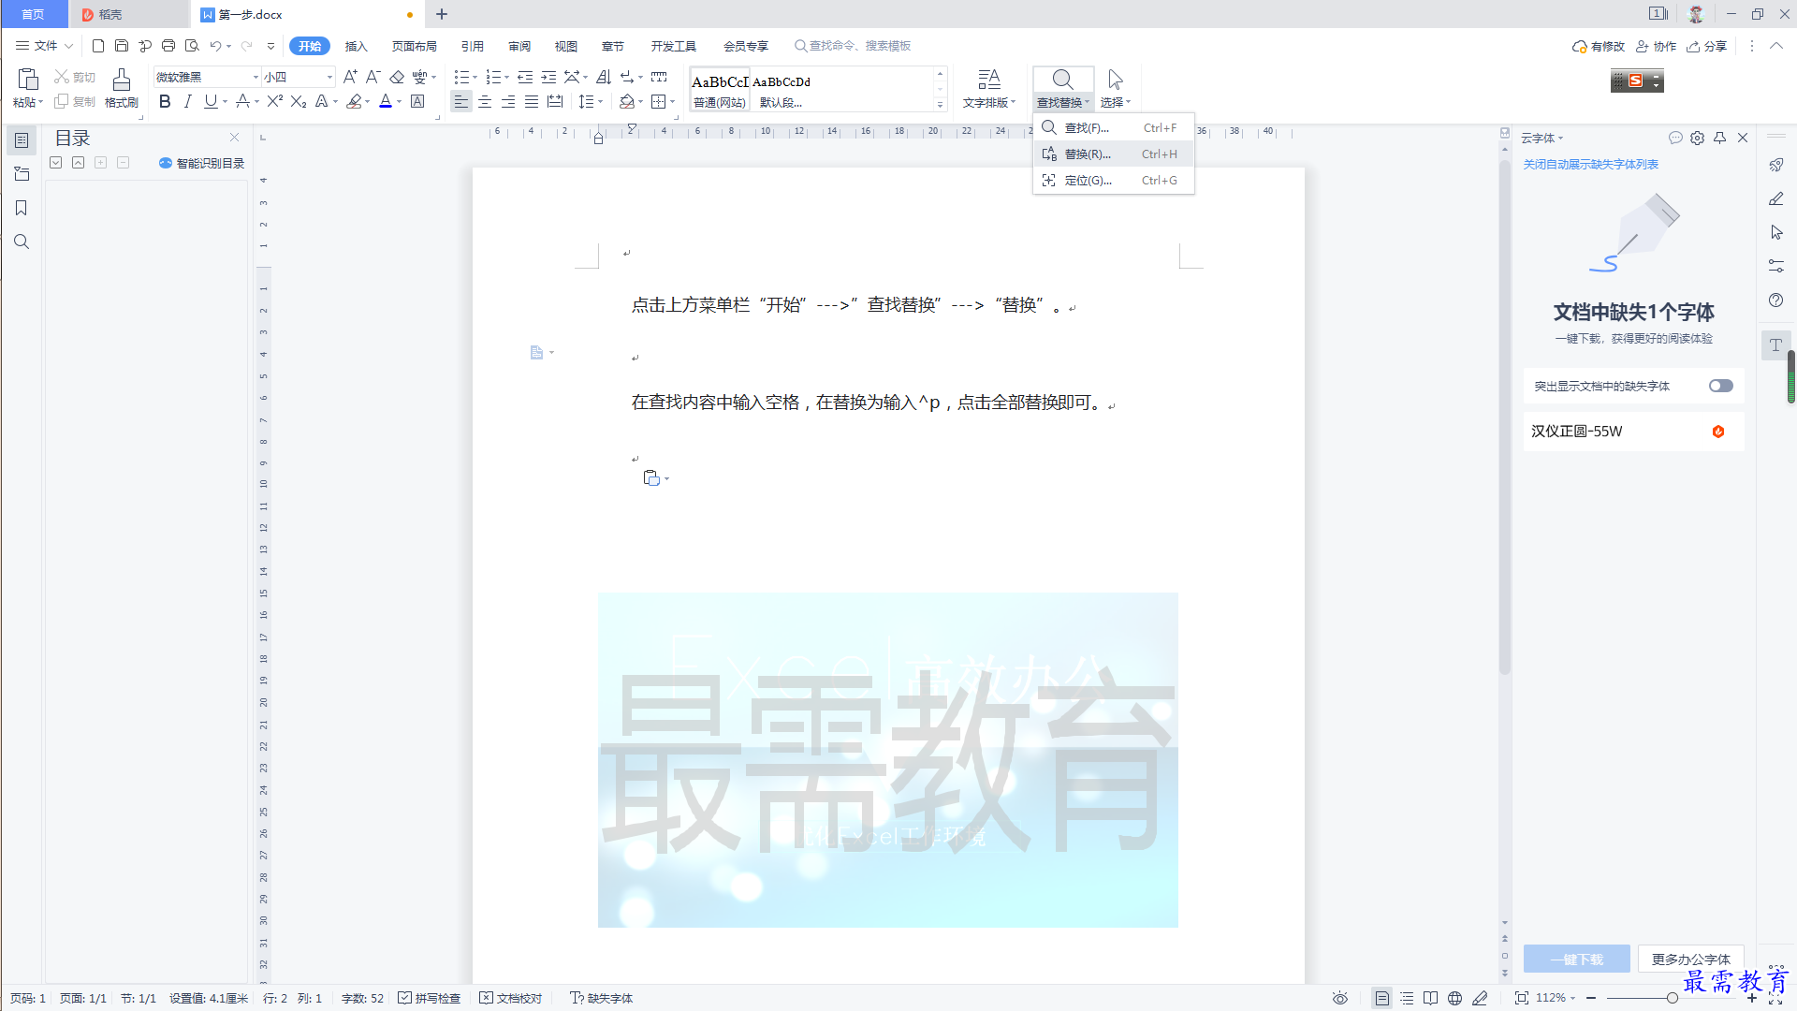Save the document
Image resolution: width=1797 pixels, height=1011 pixels.
(122, 46)
